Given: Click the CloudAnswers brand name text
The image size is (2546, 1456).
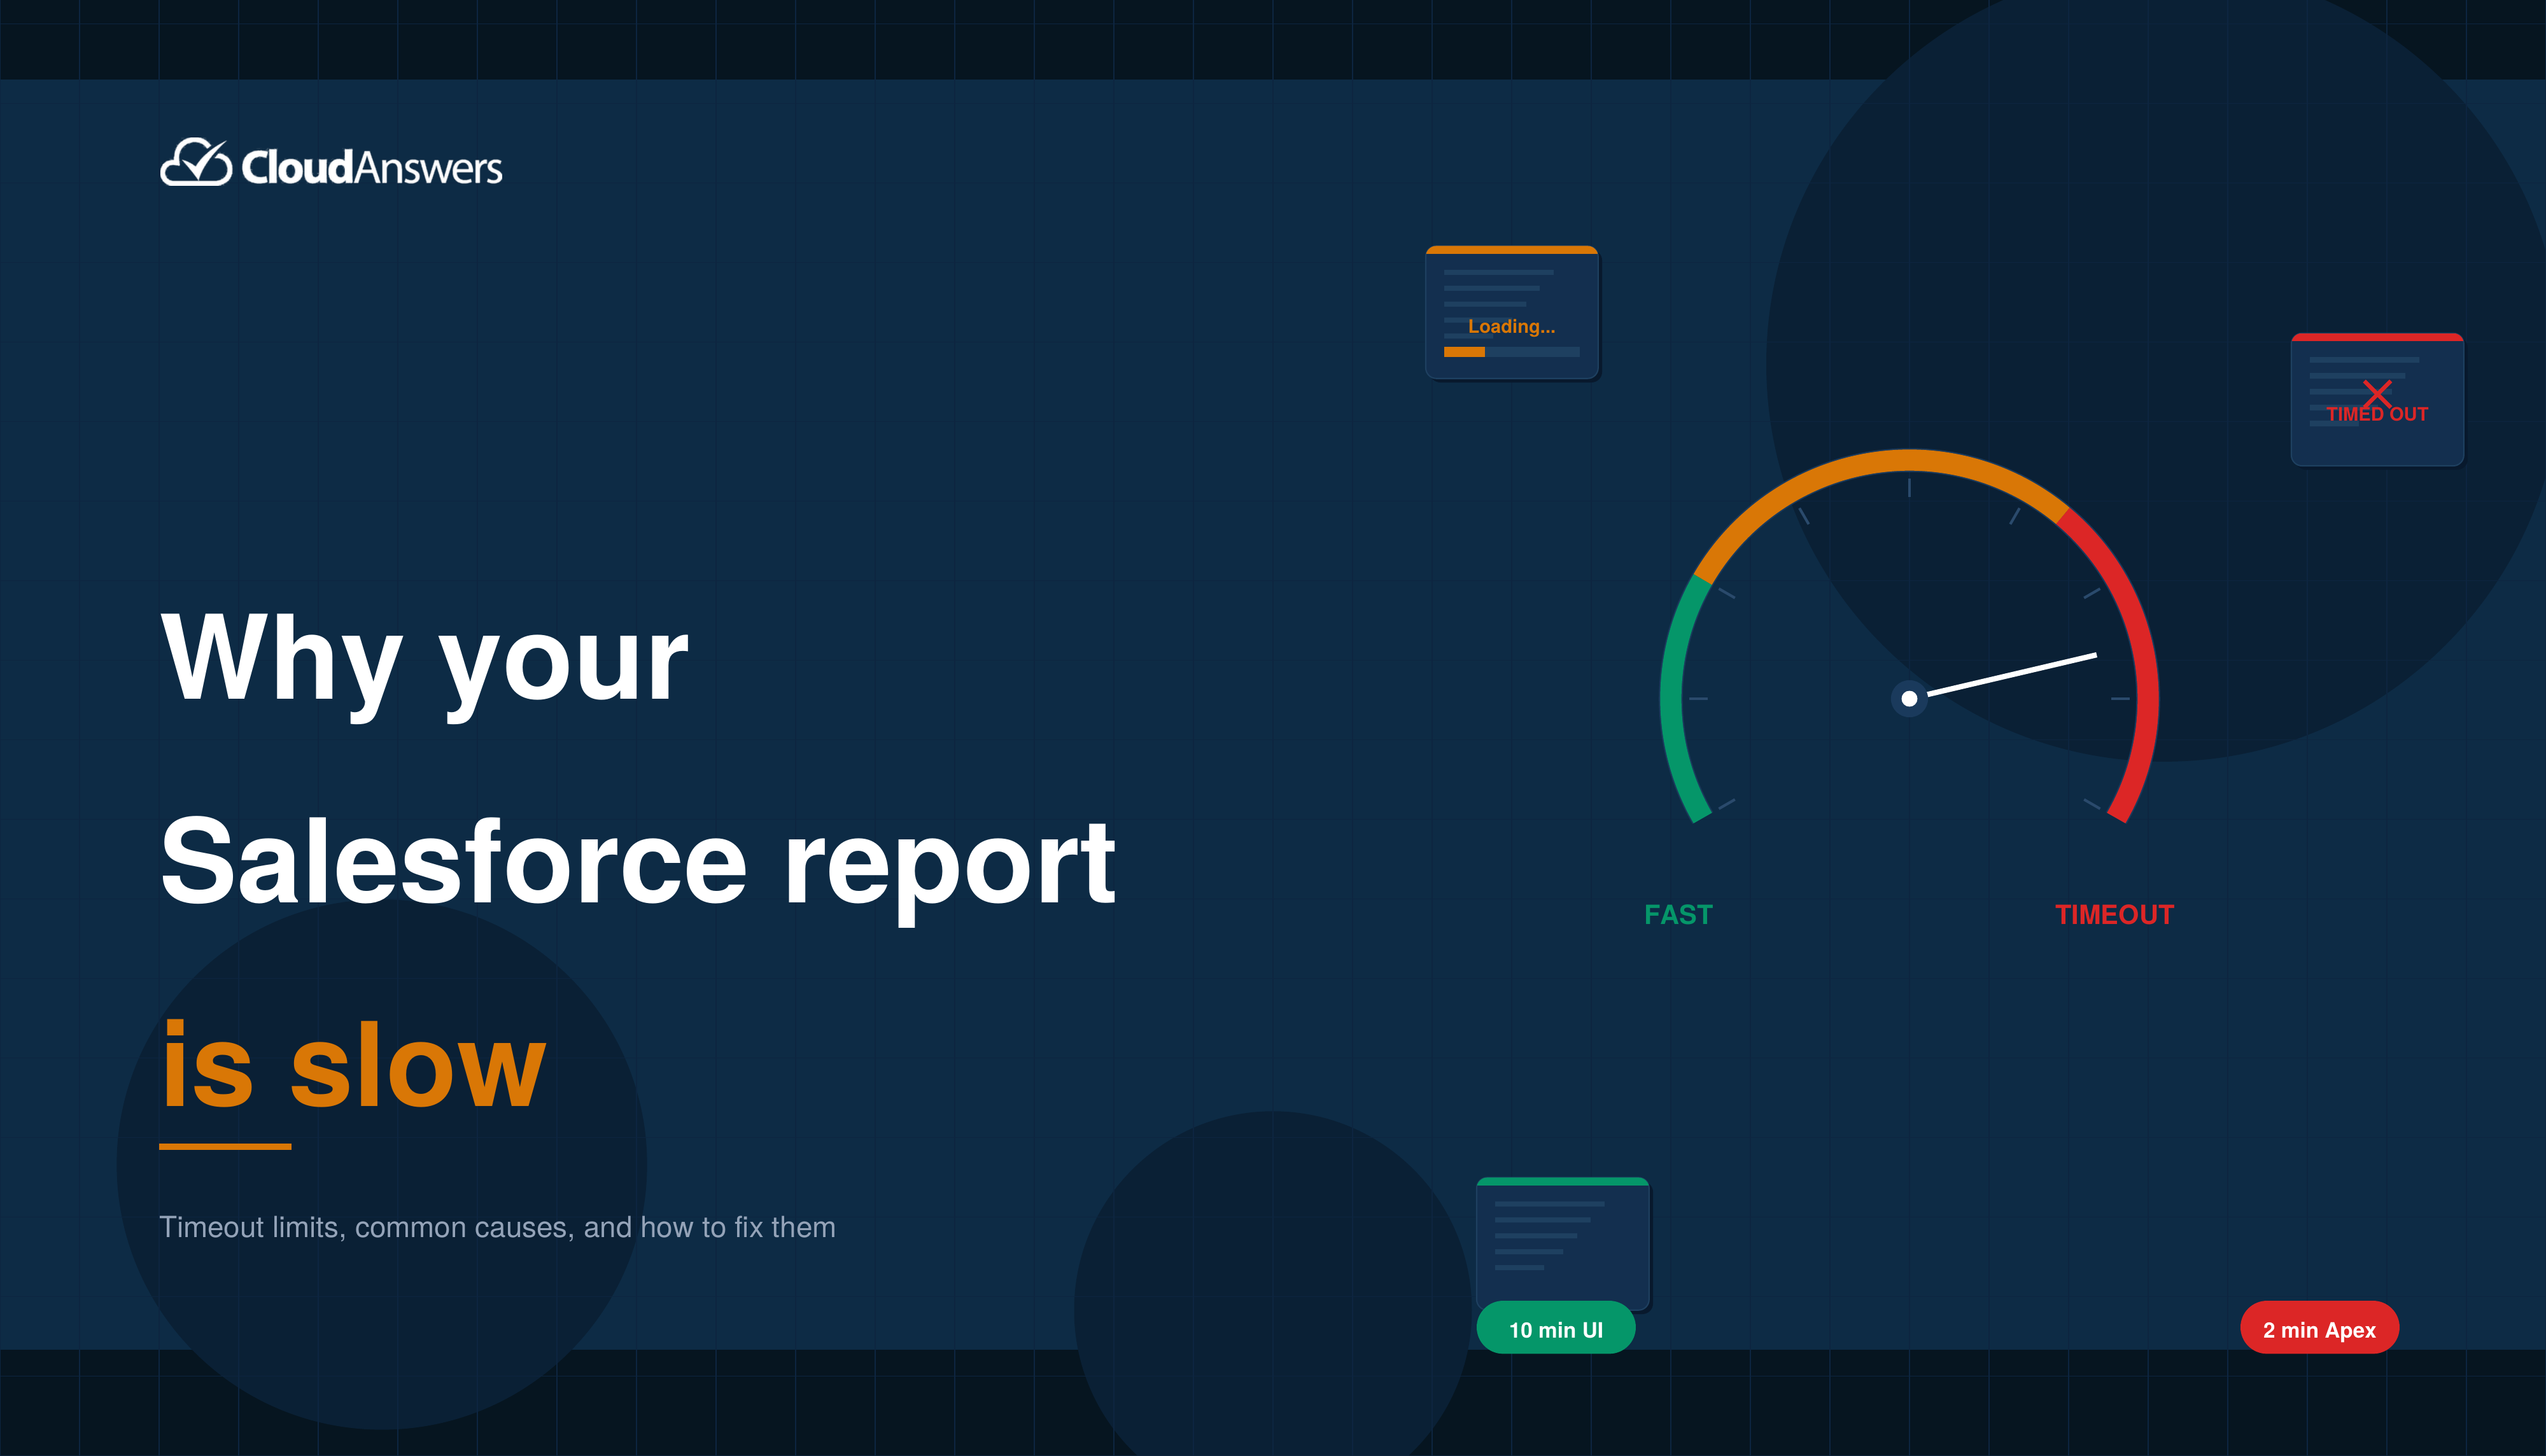Looking at the screenshot, I should pyautogui.click(x=371, y=168).
